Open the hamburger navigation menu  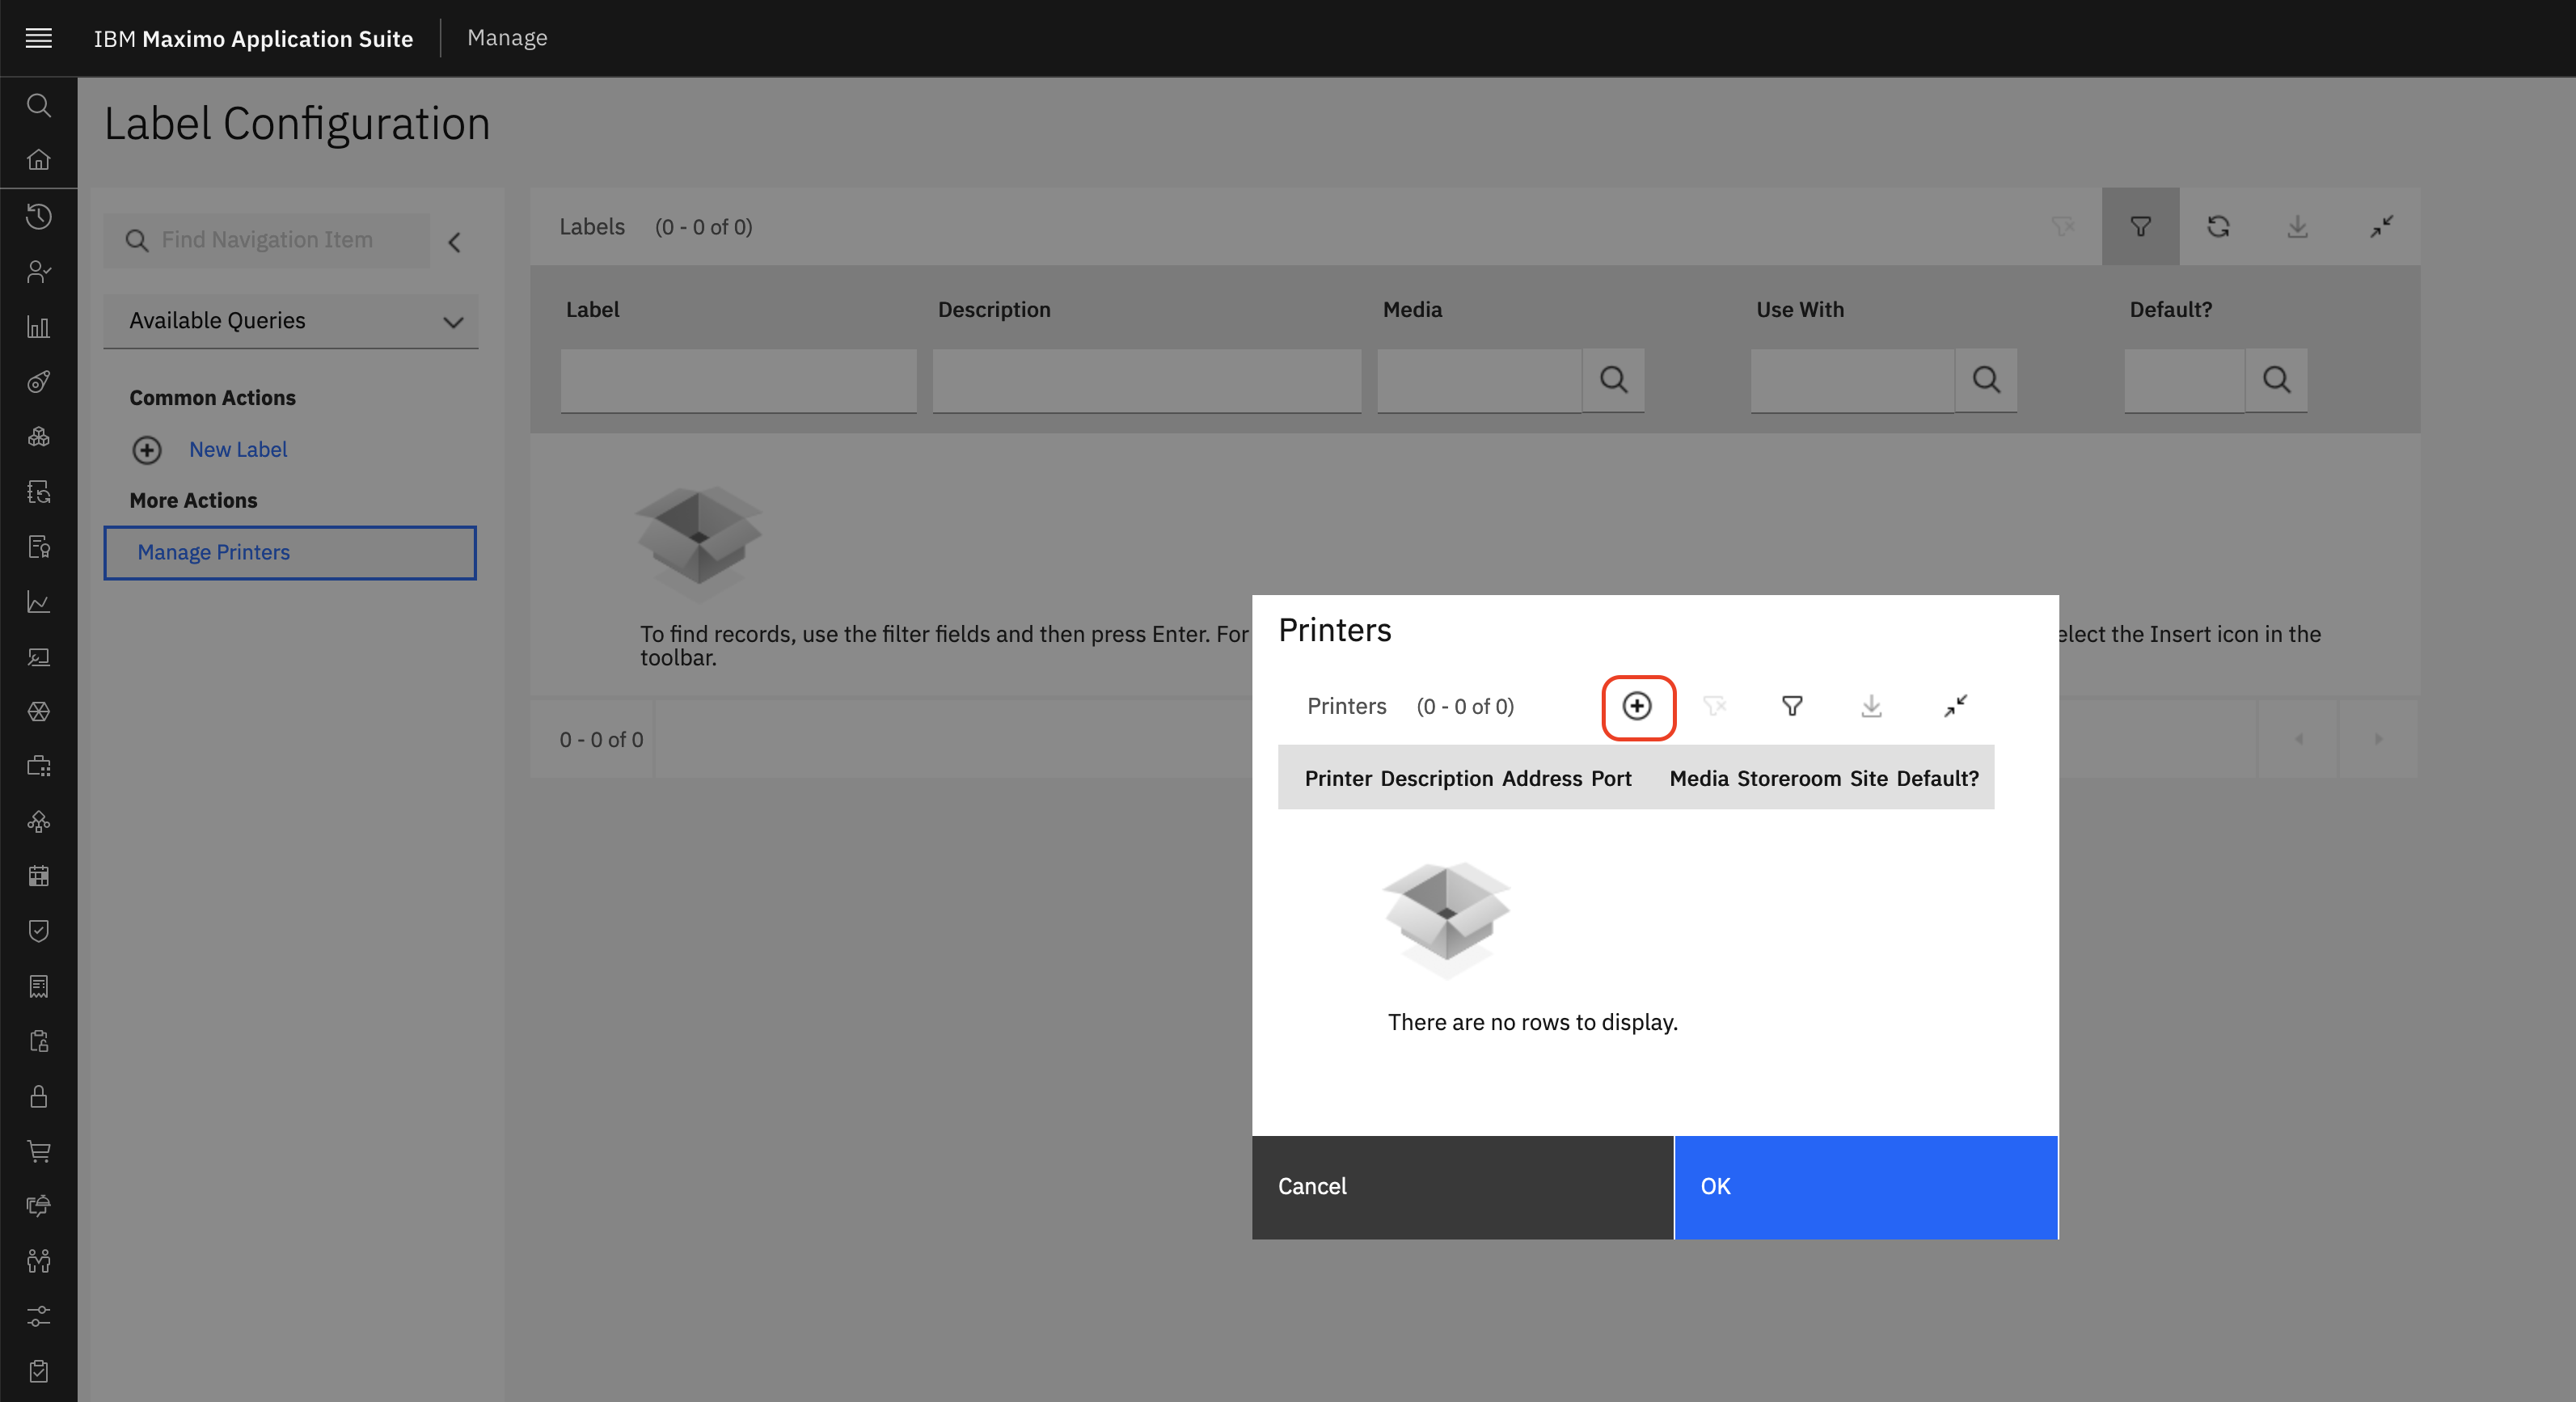pos(38,38)
